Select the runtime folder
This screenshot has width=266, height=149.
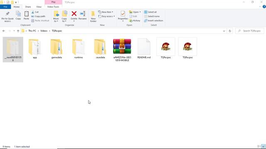tap(79, 49)
